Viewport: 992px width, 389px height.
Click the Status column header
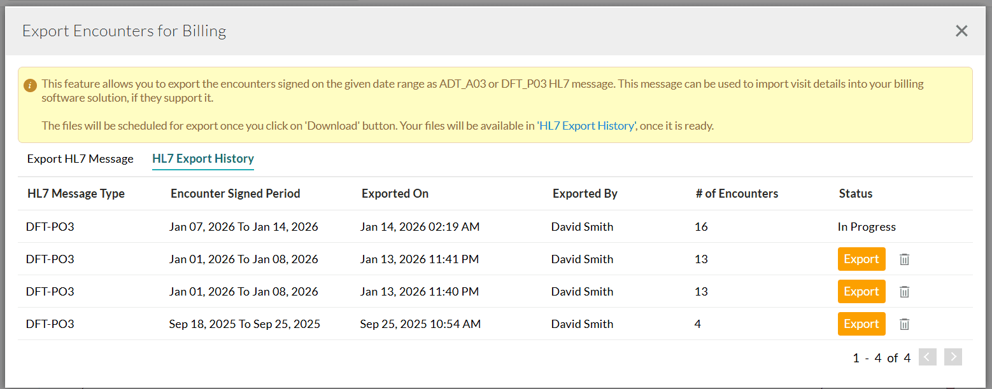click(x=856, y=193)
